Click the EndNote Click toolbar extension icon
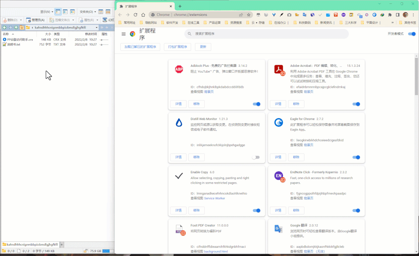Screen dimensions: 419x256 point(343,15)
